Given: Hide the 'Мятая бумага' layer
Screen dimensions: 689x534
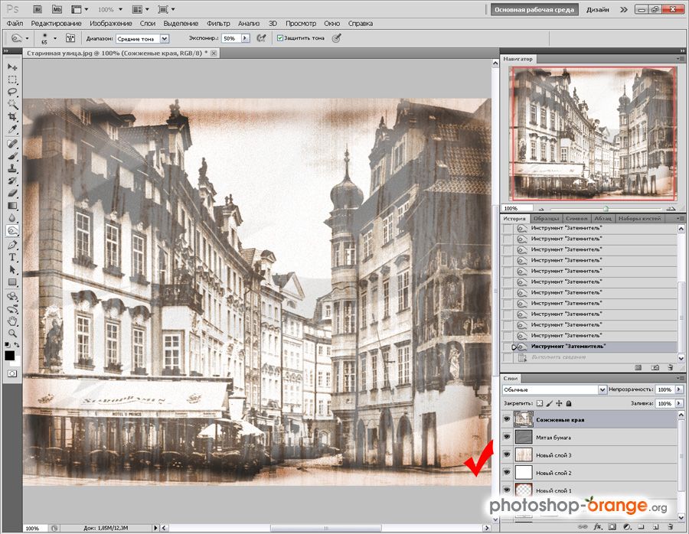Looking at the screenshot, I should [x=507, y=437].
